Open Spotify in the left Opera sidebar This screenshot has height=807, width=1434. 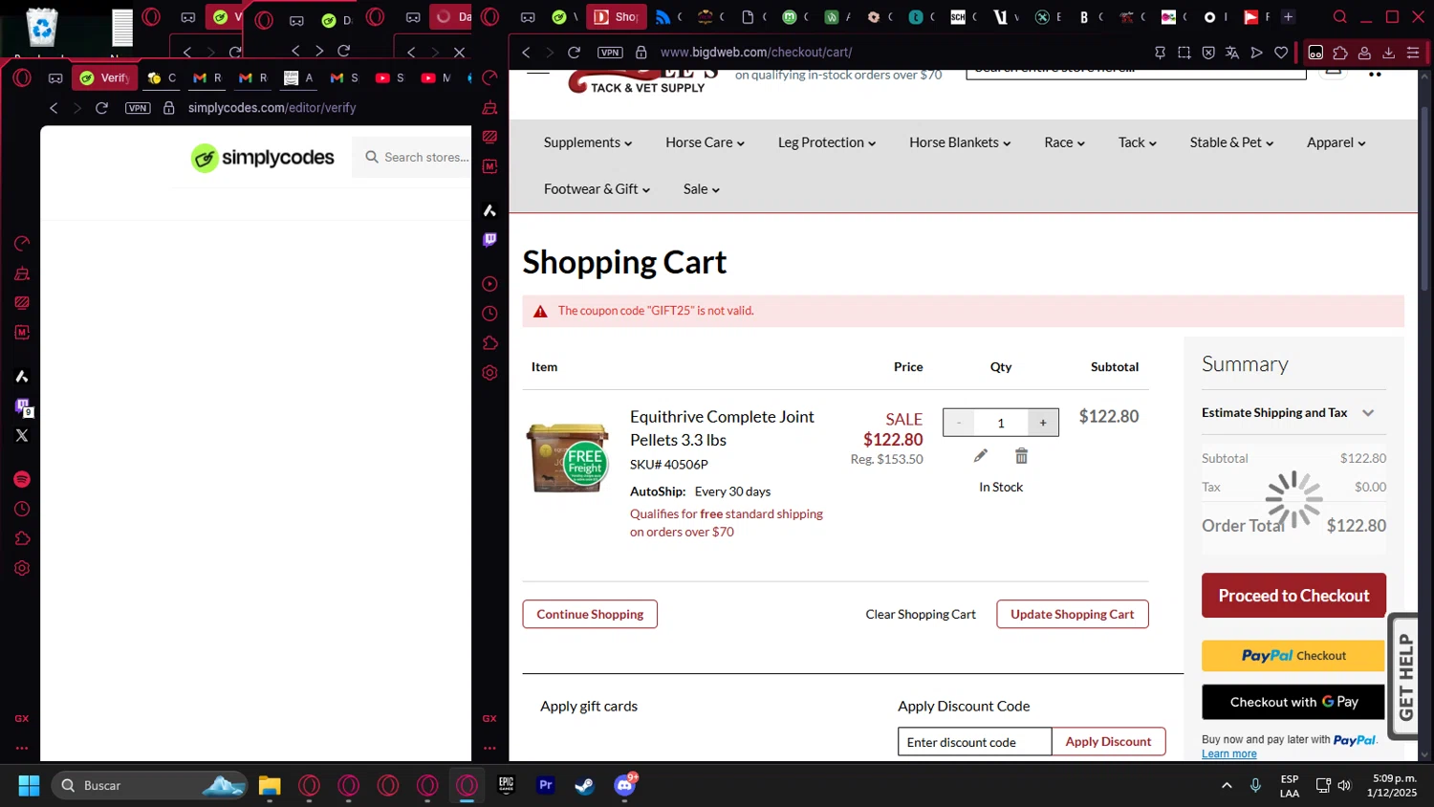(22, 479)
